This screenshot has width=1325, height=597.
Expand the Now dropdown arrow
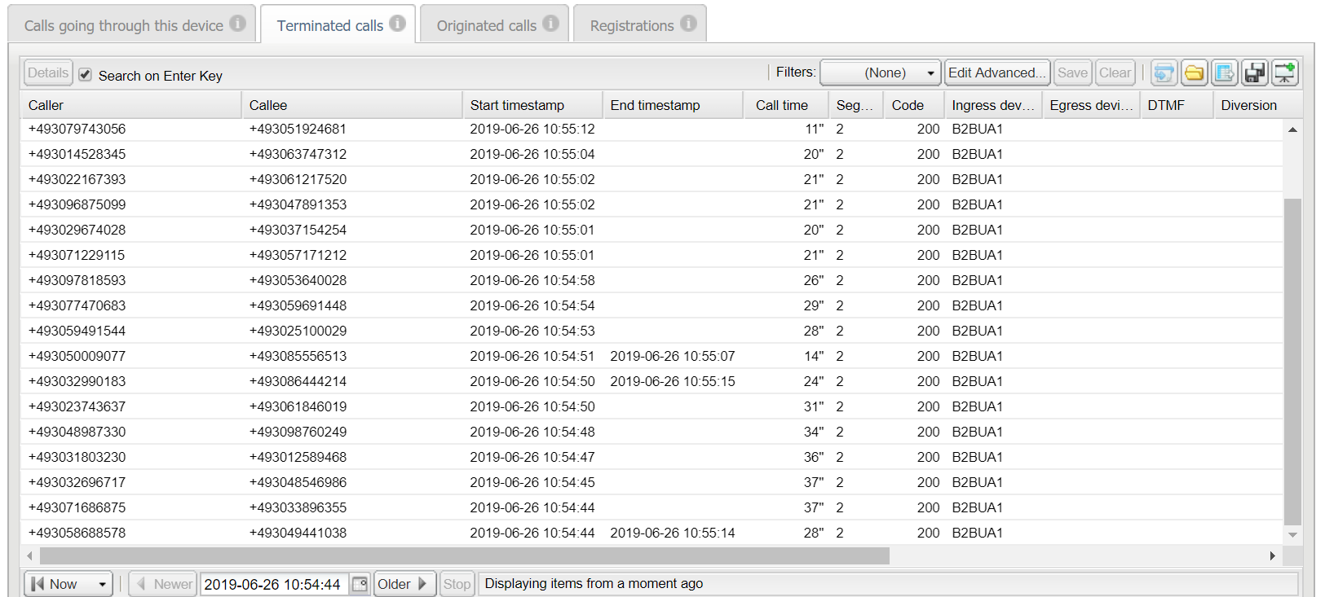(x=102, y=584)
